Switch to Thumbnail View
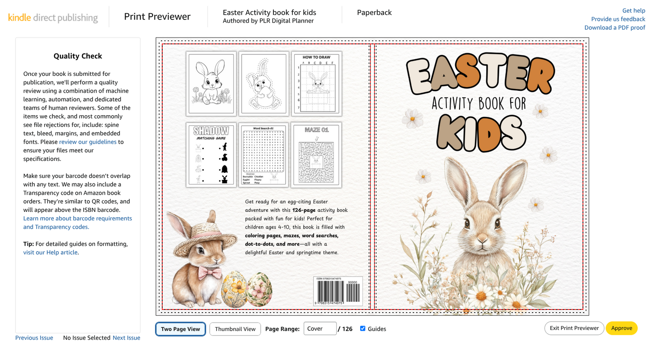 pos(235,329)
